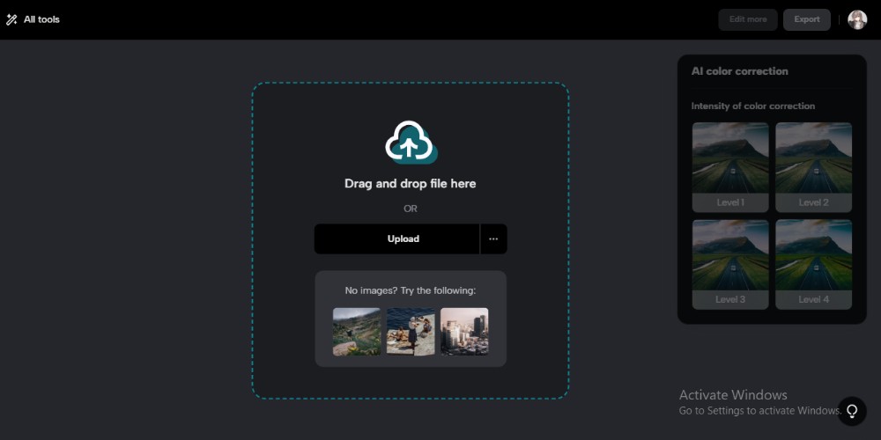881x440 pixels.
Task: Open more upload options (three dots)
Action: click(x=493, y=239)
